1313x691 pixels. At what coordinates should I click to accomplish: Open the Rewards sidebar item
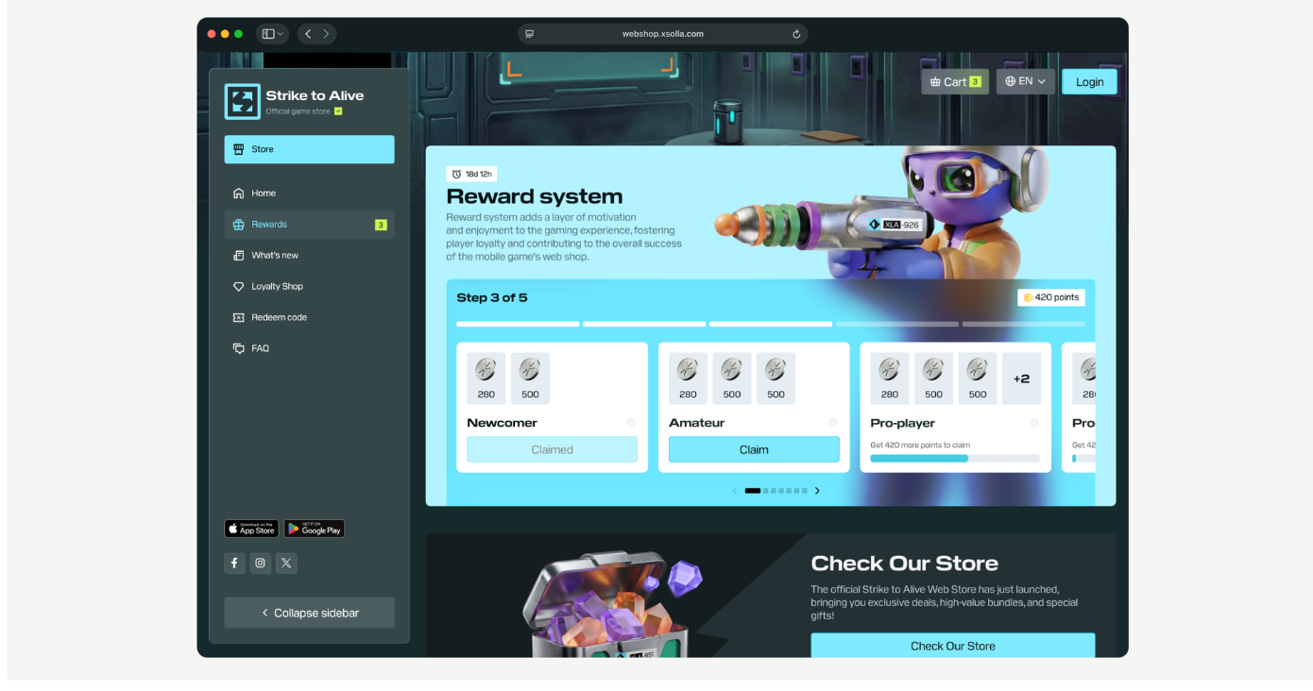(309, 225)
